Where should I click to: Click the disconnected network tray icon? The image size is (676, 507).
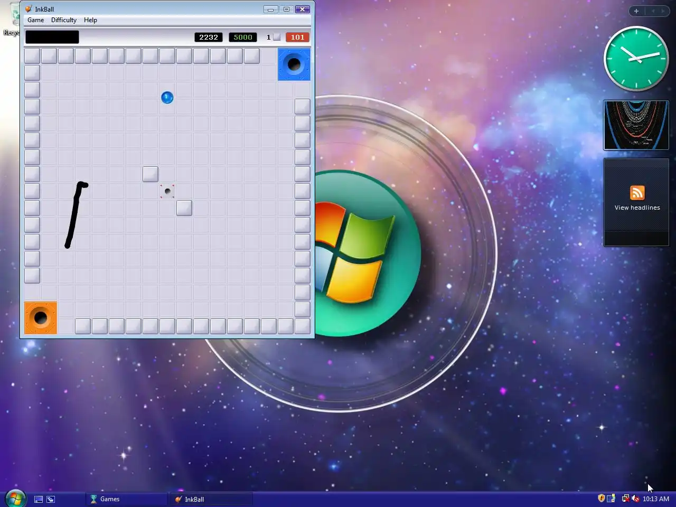[x=625, y=499]
